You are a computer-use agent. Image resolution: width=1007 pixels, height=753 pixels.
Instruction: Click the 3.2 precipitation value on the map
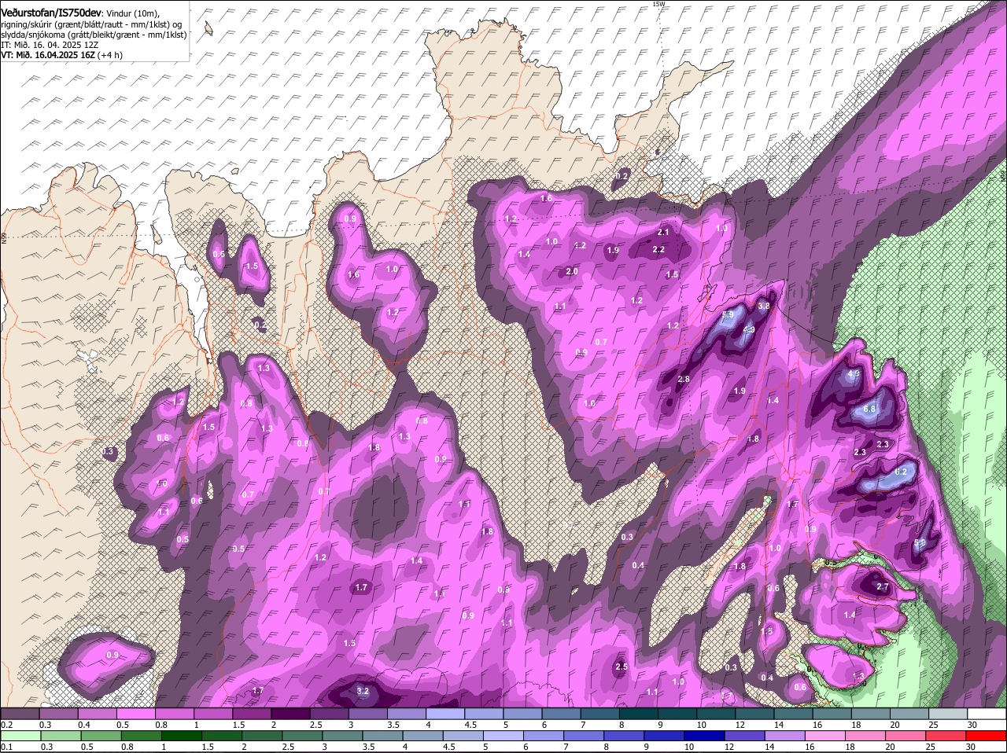point(363,692)
